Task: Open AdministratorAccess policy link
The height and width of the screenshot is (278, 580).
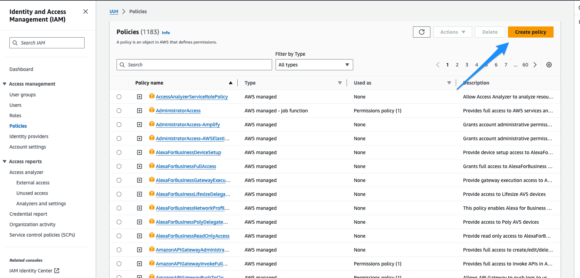Action: click(178, 111)
